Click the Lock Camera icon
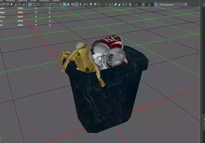 pyautogui.click(x=4, y=5)
